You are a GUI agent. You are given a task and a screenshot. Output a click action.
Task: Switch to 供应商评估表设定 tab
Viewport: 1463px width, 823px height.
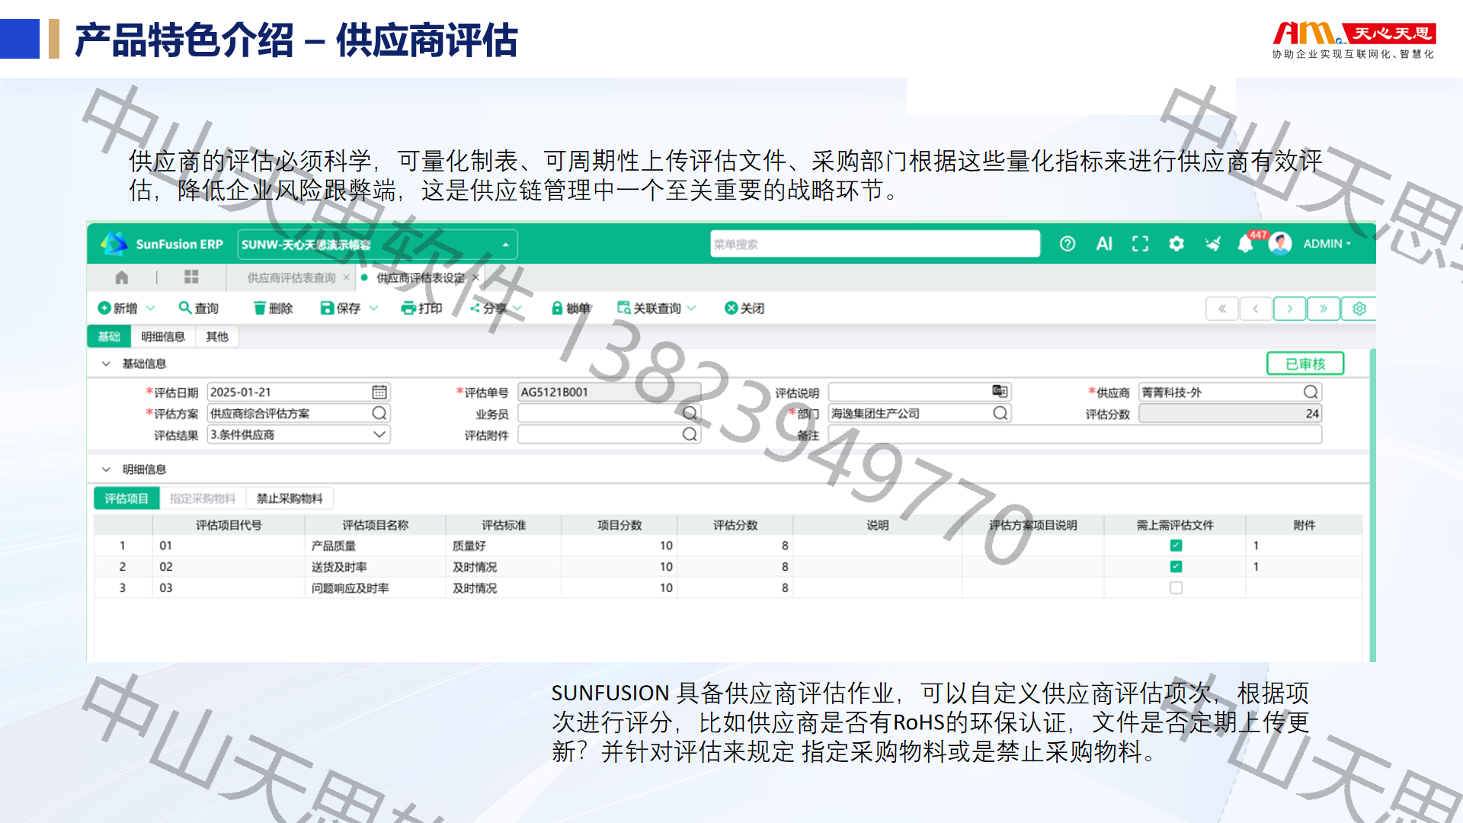[421, 278]
